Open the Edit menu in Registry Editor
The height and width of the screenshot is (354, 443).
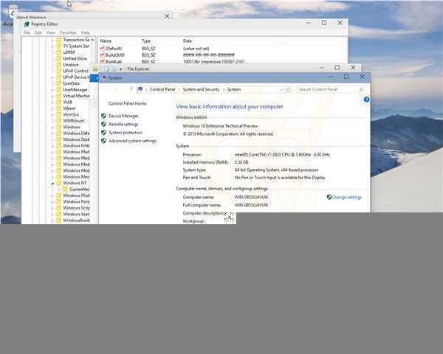tap(38, 32)
